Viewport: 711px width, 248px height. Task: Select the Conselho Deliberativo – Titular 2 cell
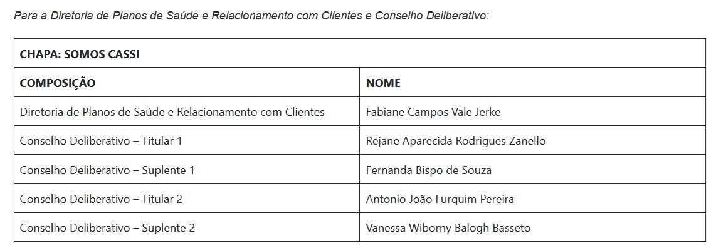[187, 198]
